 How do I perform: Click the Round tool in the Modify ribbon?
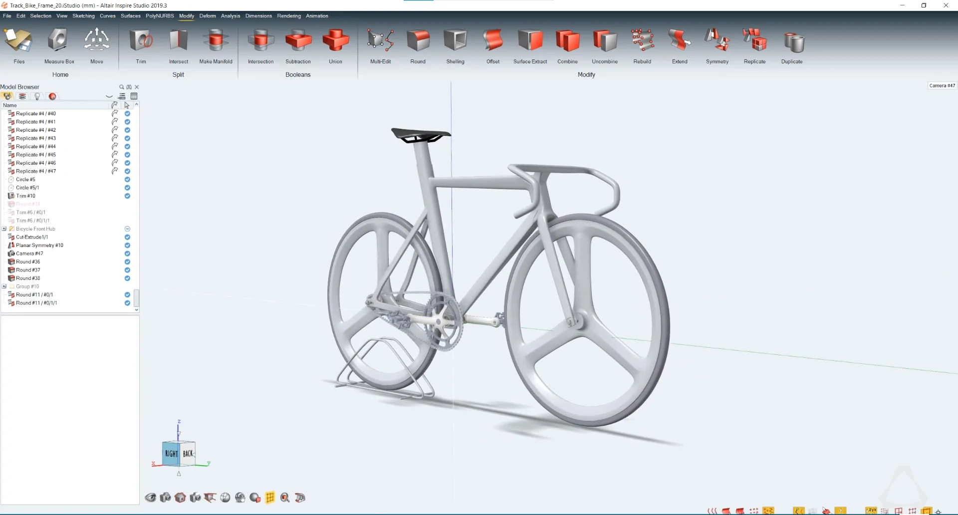pos(418,46)
